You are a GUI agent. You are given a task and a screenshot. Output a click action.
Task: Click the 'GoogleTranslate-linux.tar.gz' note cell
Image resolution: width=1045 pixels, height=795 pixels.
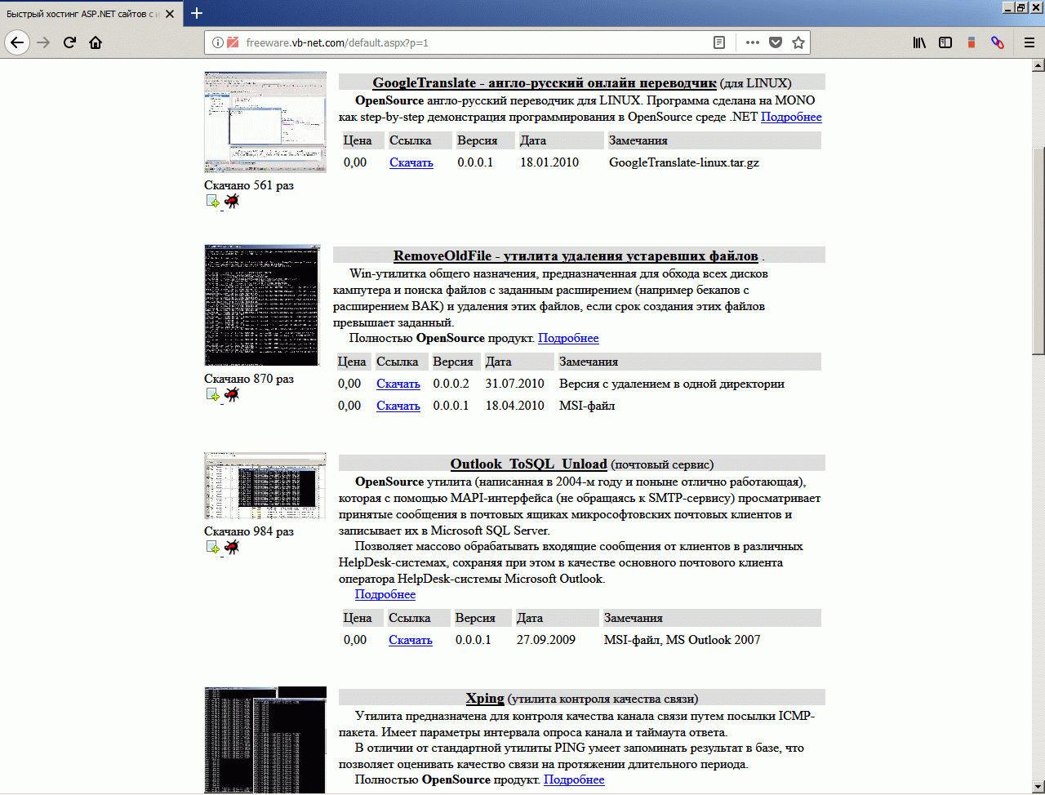(684, 162)
